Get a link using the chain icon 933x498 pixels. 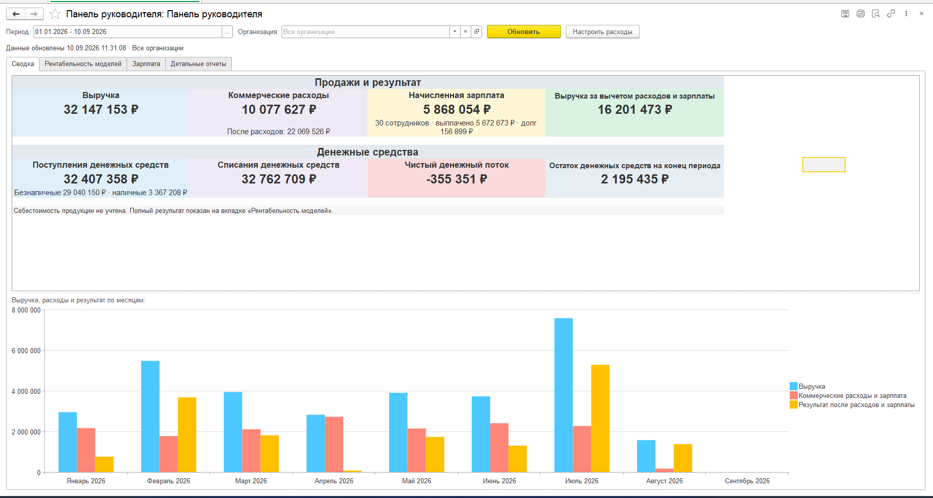point(891,14)
